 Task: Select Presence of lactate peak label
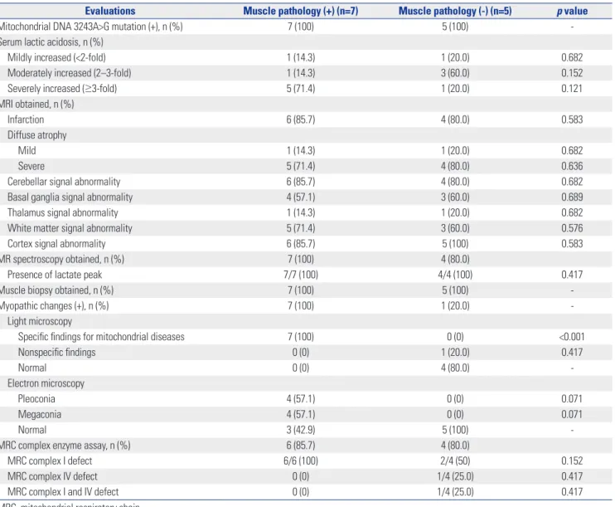coord(55,275)
